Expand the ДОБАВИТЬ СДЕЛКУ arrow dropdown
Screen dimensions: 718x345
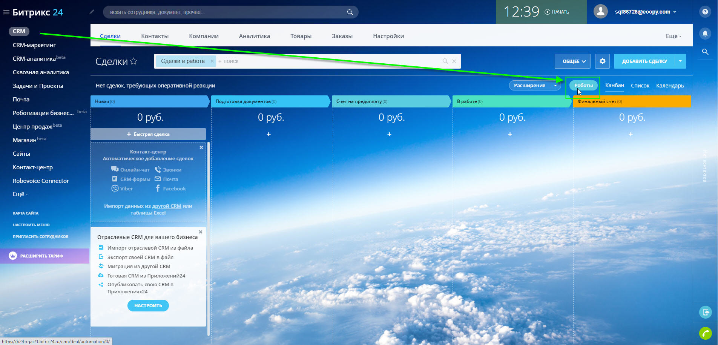tap(680, 61)
